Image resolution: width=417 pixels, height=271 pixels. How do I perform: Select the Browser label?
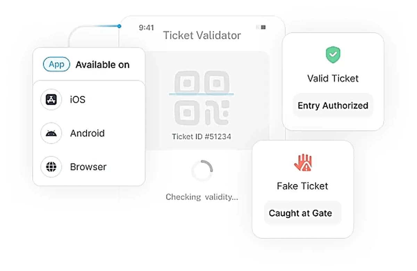(88, 167)
